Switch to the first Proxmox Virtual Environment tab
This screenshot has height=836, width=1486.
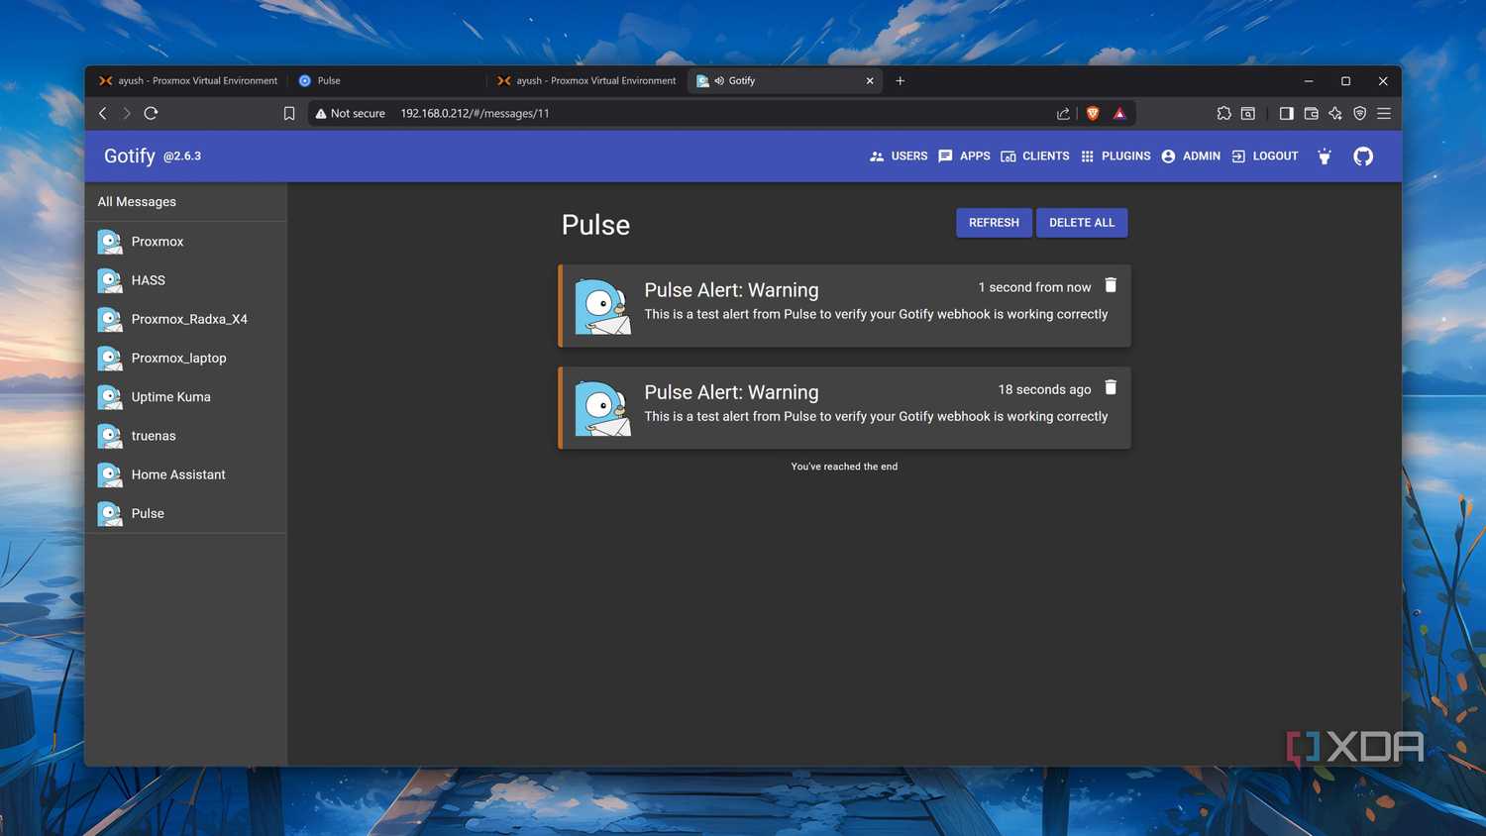(x=188, y=81)
